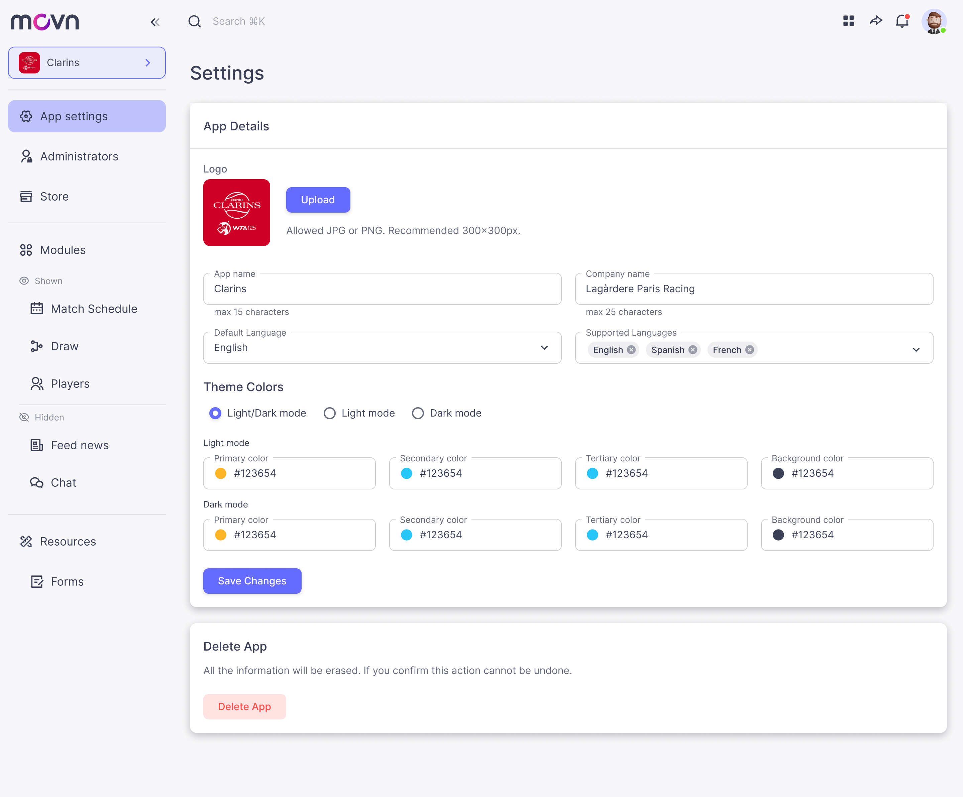Select Light mode radio button
This screenshot has height=797, width=963.
pos(329,413)
